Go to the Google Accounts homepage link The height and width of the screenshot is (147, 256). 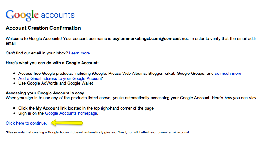coord(71,113)
